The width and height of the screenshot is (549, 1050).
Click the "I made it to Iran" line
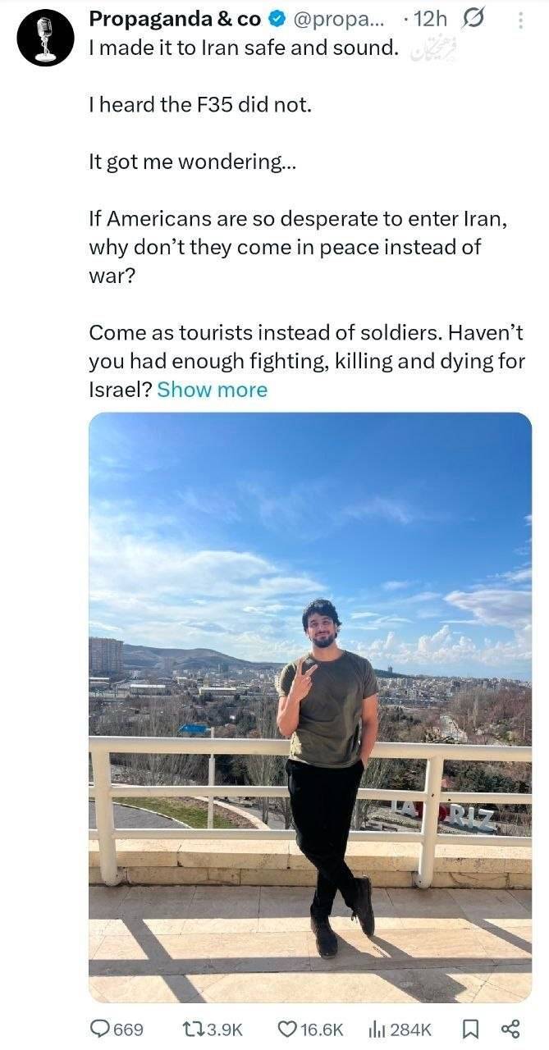click(244, 48)
